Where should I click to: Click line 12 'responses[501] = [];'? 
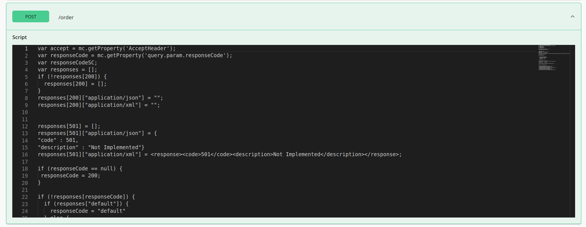[69, 126]
